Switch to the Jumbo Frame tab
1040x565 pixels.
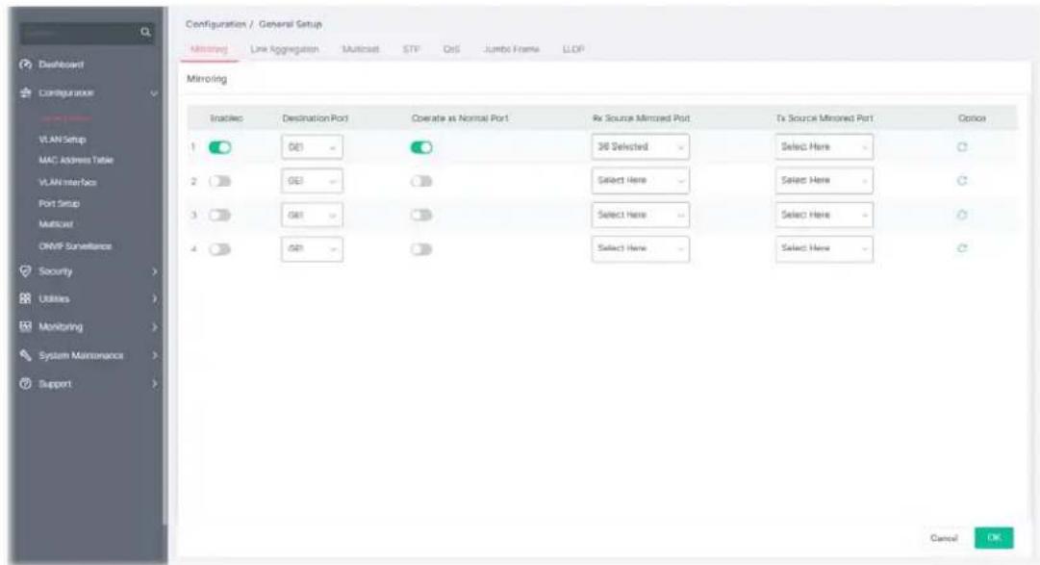[512, 49]
